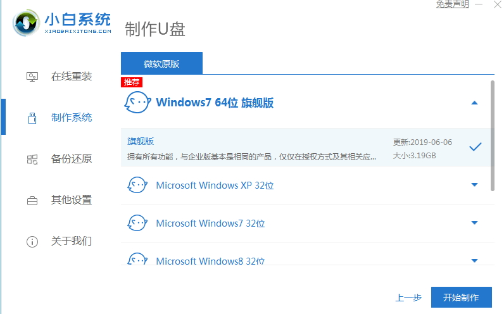The height and width of the screenshot is (314, 504).
Task: Click the 开始制作 button
Action: coord(461,298)
